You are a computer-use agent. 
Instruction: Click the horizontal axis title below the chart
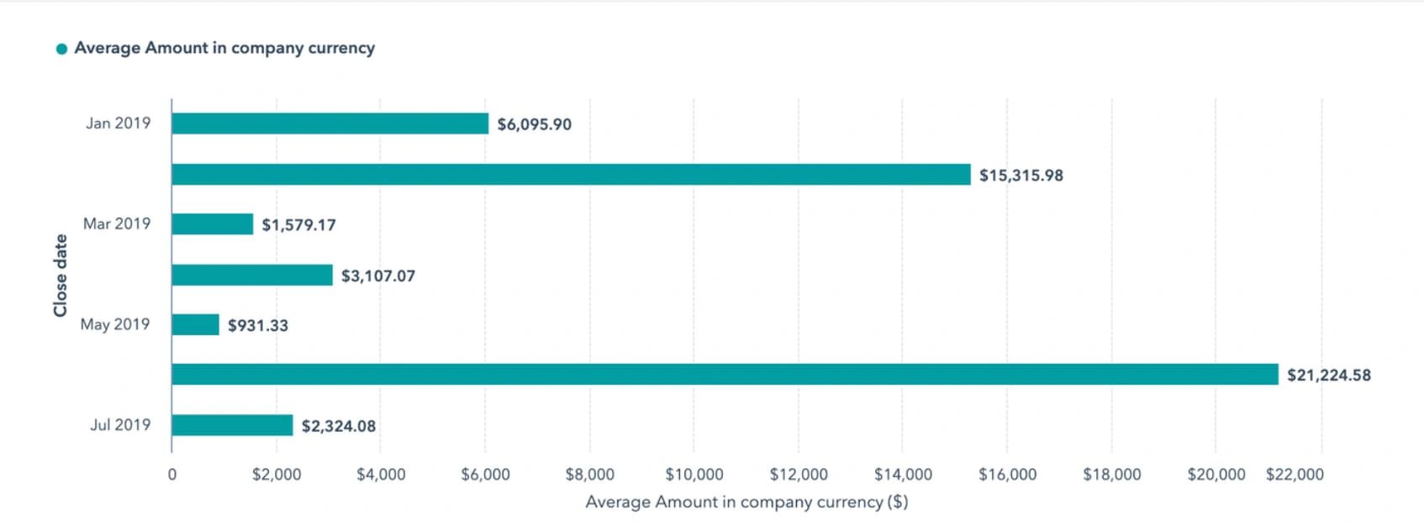coord(746,502)
